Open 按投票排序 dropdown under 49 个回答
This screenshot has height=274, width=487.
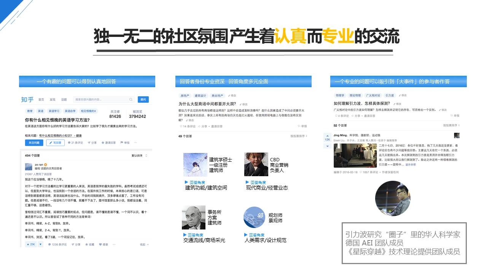click(299, 136)
